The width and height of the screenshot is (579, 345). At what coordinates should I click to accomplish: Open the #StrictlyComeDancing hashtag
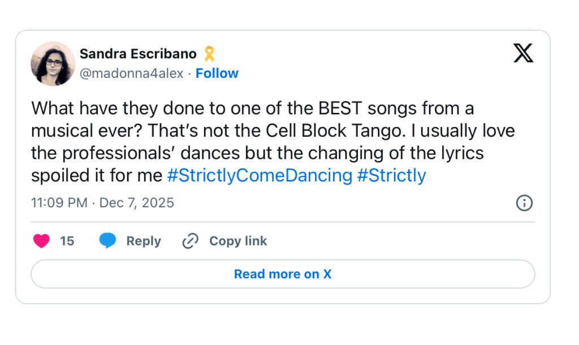(x=260, y=176)
